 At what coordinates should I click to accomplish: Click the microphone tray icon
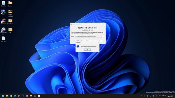(156, 96)
